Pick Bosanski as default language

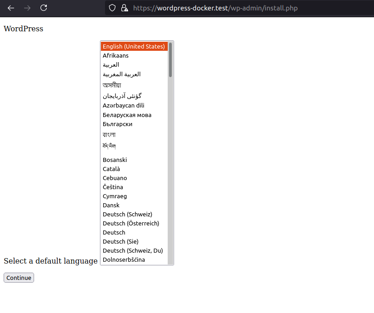point(135,160)
